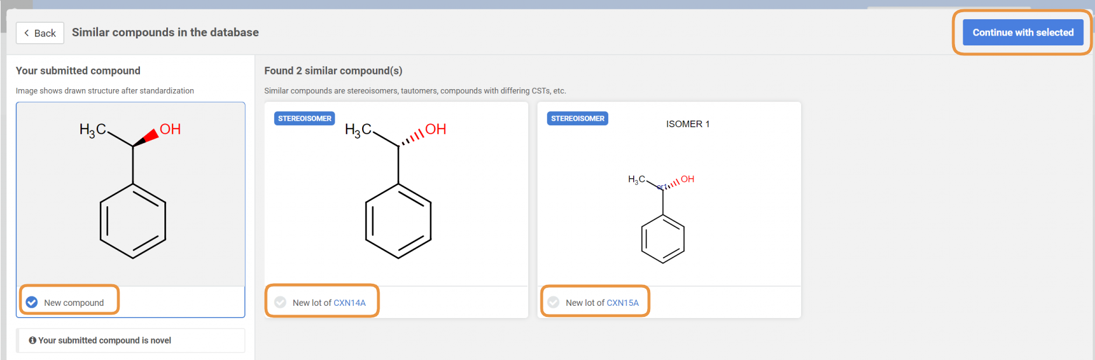The width and height of the screenshot is (1095, 360).
Task: Click the hashed-bond OH group in the CXN14A structure
Action: [x=435, y=129]
